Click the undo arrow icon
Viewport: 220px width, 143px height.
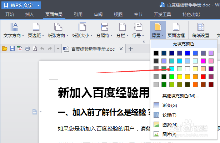tap(42, 48)
